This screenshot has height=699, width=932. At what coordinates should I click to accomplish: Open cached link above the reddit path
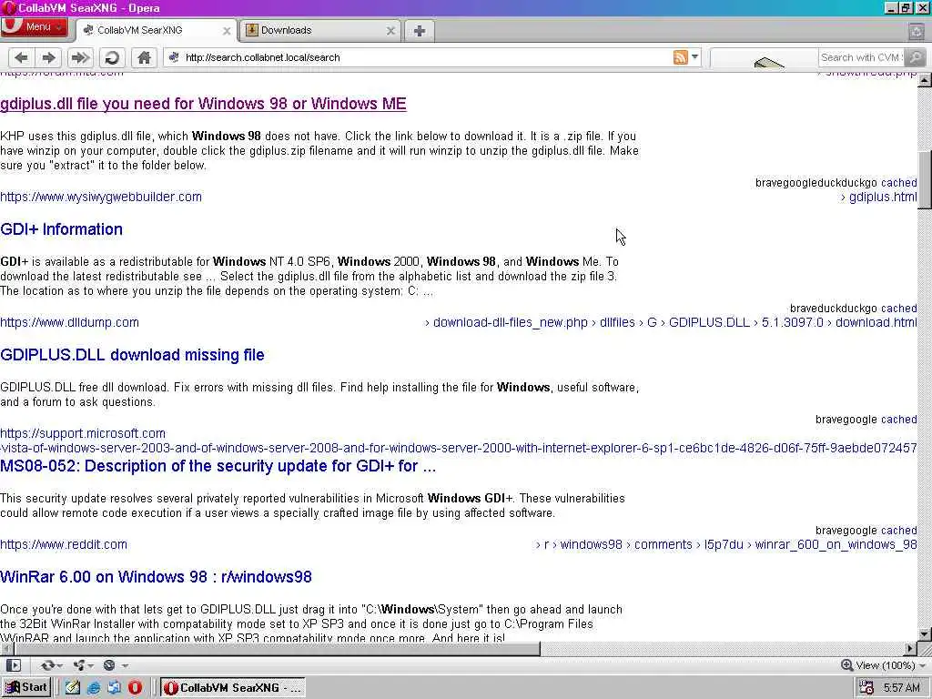click(898, 531)
